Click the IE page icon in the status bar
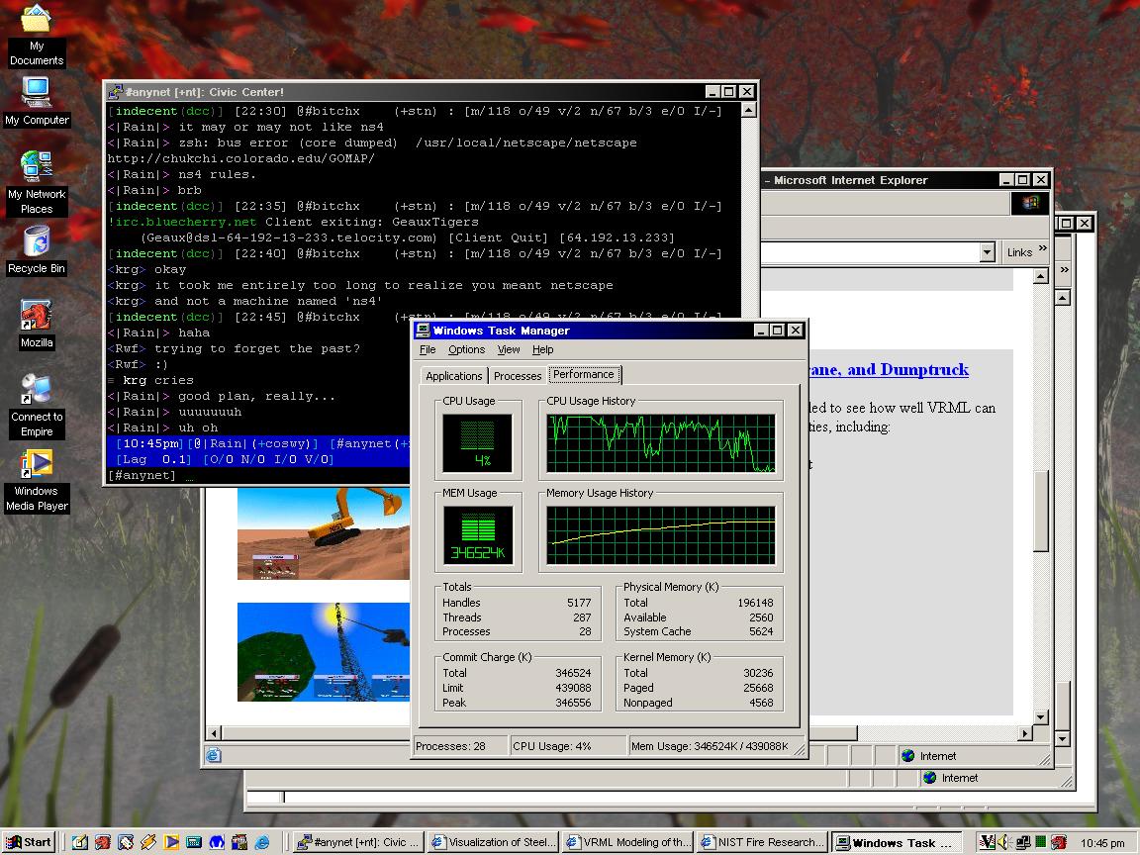1140x855 pixels. [x=213, y=755]
